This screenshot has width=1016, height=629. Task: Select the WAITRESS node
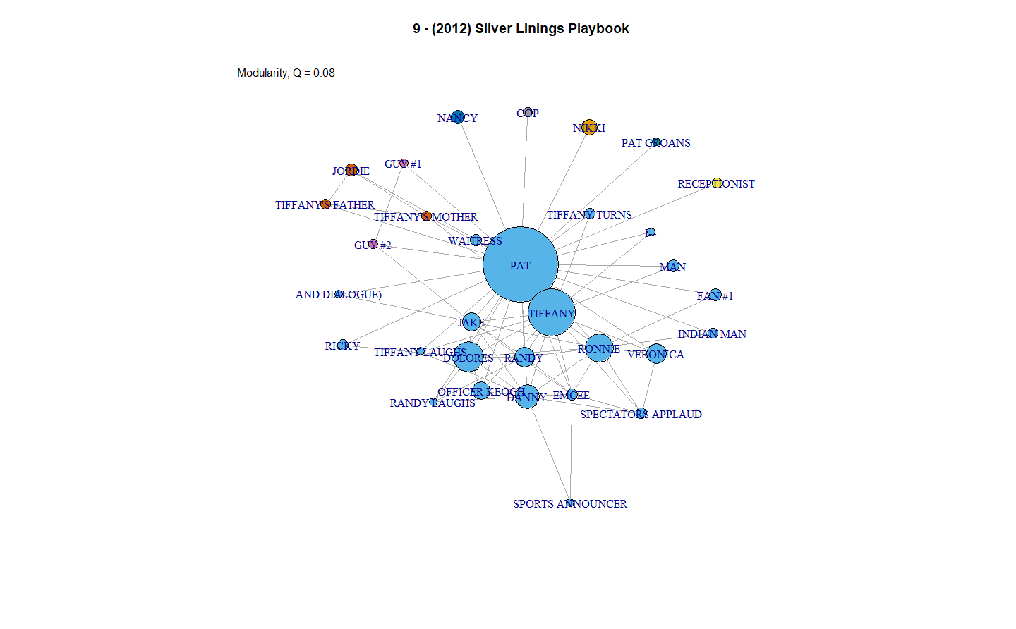coord(476,240)
